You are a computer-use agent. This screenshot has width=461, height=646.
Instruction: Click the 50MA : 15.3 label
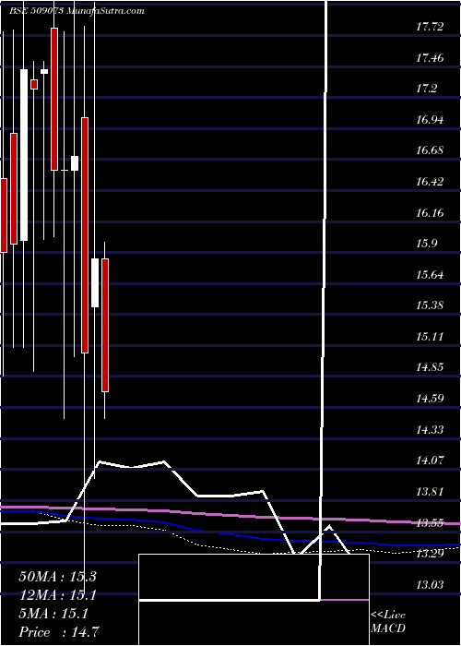(x=57, y=577)
